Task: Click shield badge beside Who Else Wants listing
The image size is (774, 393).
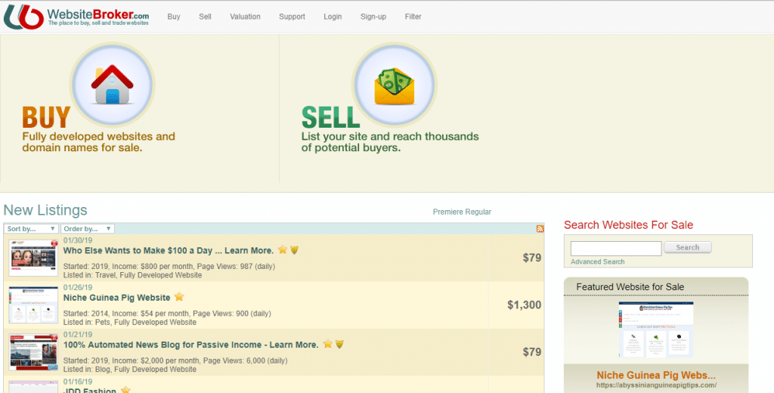Action: 294,250
